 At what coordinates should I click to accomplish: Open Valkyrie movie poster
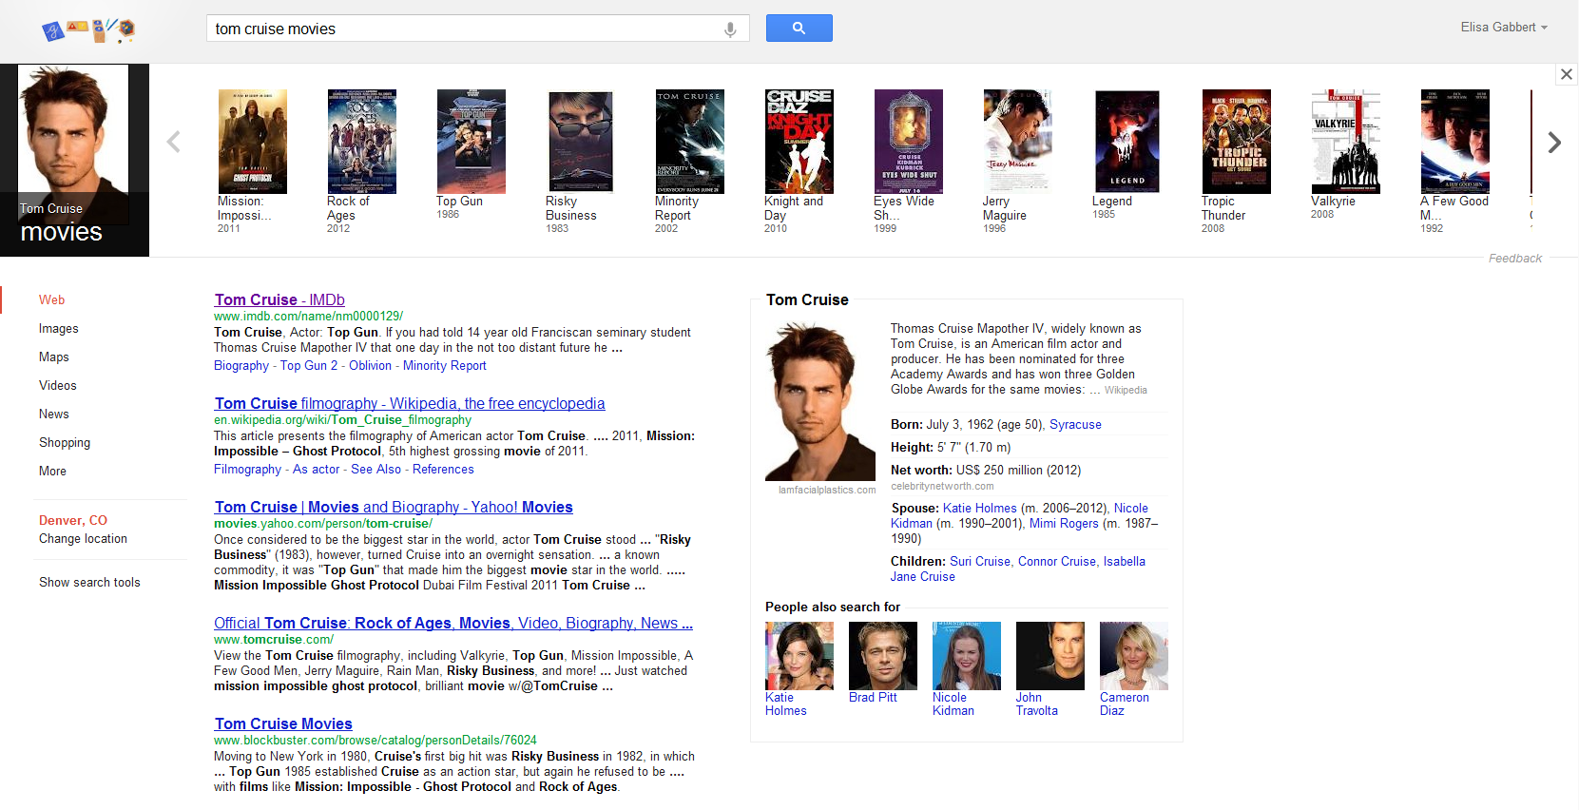[1345, 142]
